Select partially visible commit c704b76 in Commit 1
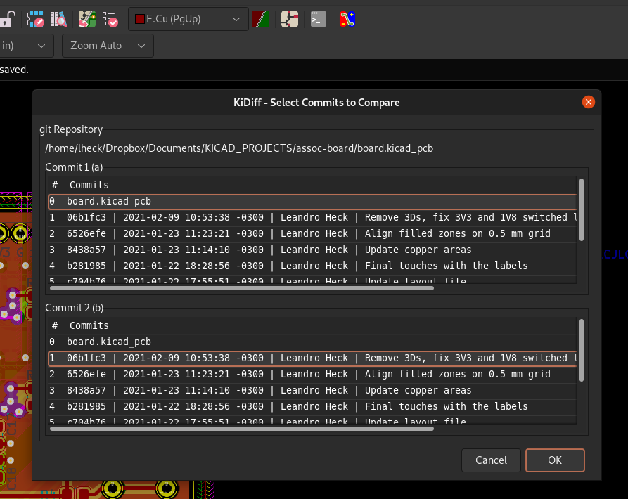This screenshot has height=499, width=628. click(312, 280)
